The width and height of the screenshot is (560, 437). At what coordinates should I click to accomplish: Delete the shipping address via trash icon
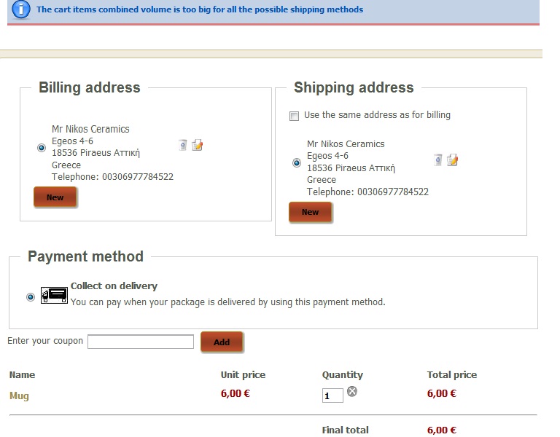click(437, 160)
